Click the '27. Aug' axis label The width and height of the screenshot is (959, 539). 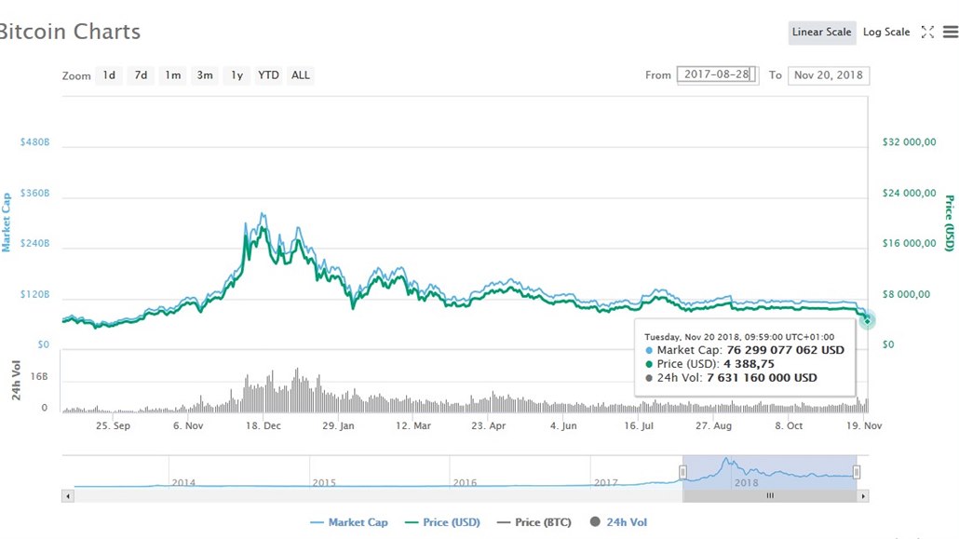tap(713, 425)
